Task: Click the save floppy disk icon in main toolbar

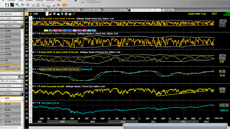Action: click(7, 5)
